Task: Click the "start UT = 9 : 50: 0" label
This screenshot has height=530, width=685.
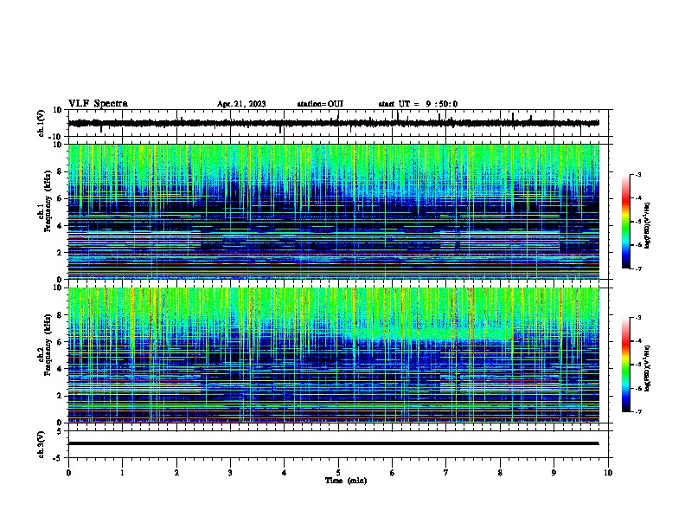Action: pyautogui.click(x=418, y=104)
